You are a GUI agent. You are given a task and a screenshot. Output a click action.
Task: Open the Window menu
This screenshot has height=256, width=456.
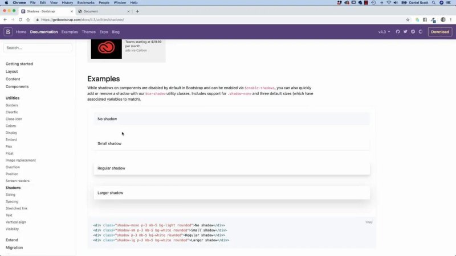pos(120,3)
